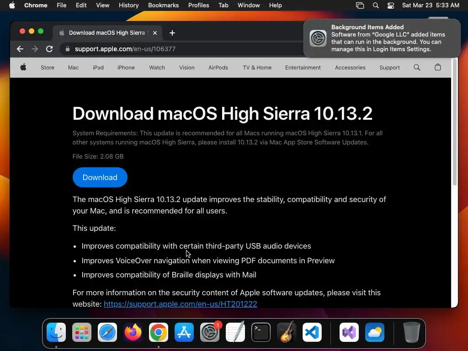Click the Chrome forward arrow button
Viewport: 468px width, 351px height.
pos(35,49)
